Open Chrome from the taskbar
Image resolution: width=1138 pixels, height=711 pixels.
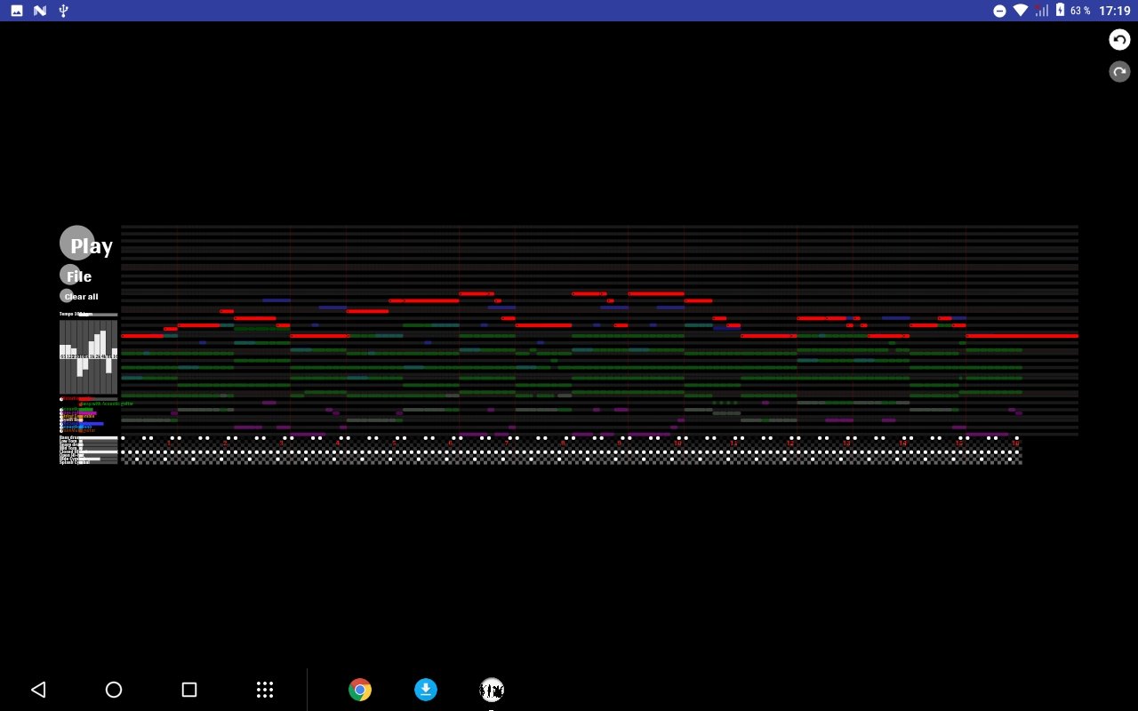[x=360, y=690]
